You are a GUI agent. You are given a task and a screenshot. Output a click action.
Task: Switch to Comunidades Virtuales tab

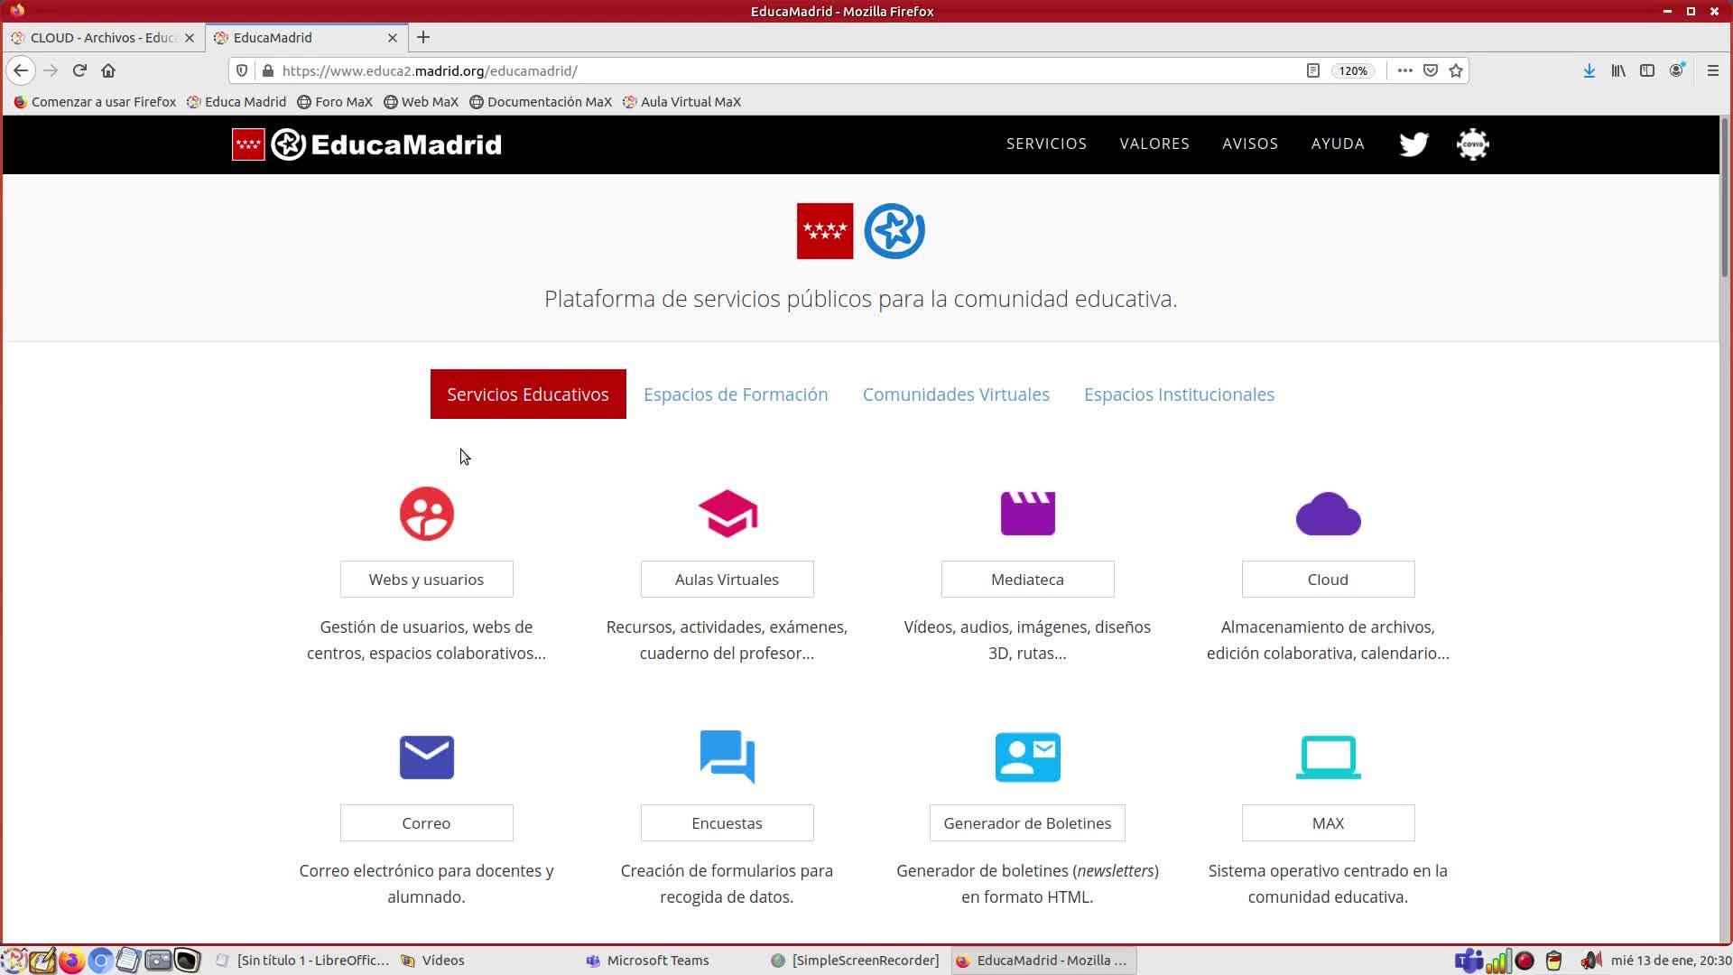955,395
